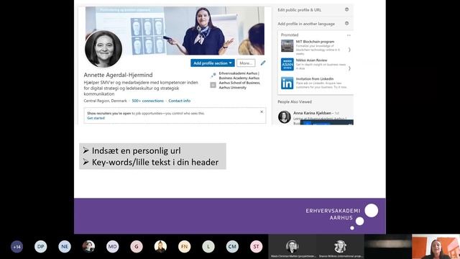Select the L participant avatar

208,247
